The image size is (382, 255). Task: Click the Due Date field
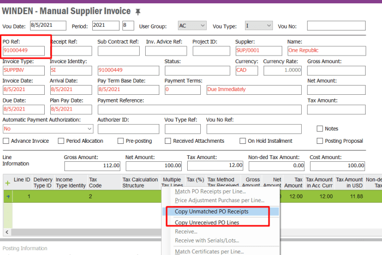pyautogui.click(x=23, y=110)
